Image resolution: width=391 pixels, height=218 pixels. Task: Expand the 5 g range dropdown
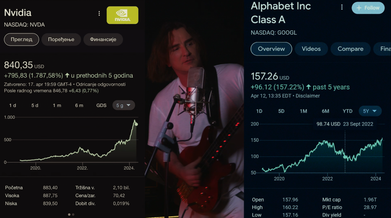[x=123, y=105]
